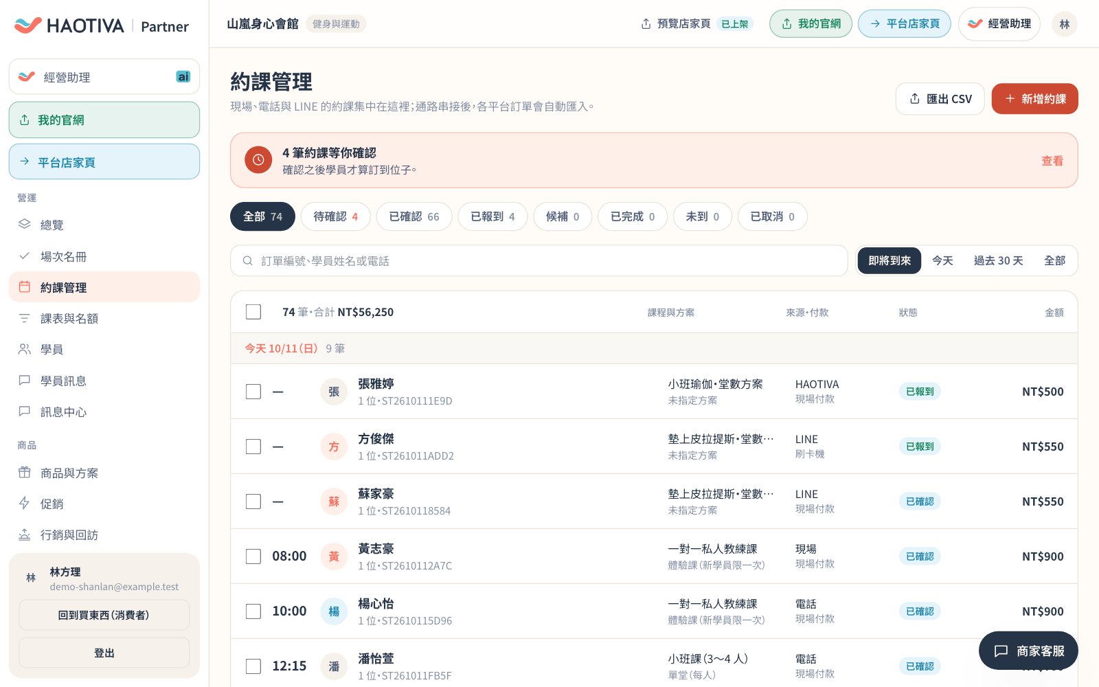Click 查看 in the pending confirmation banner

tap(1052, 161)
